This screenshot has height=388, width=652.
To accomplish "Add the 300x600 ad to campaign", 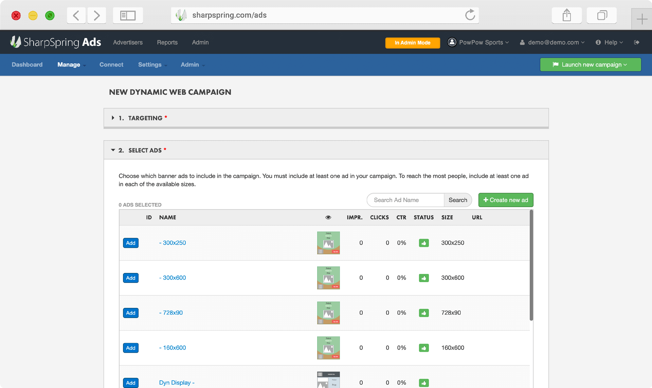I will tap(130, 278).
